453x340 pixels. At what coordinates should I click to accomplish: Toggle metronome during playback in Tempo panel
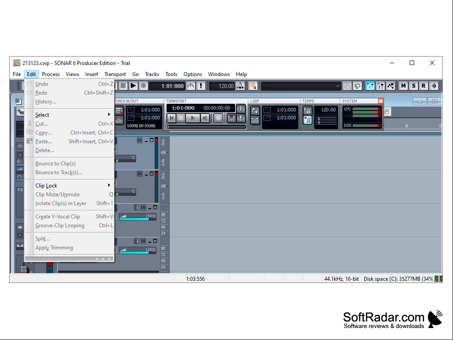(308, 110)
